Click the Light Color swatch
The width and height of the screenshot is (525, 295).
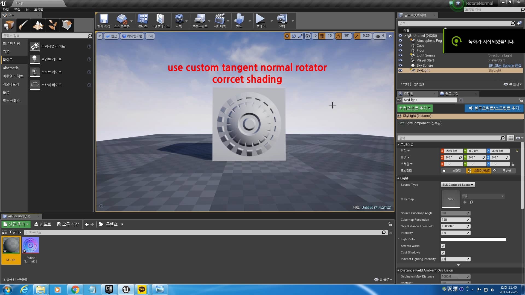point(473,239)
